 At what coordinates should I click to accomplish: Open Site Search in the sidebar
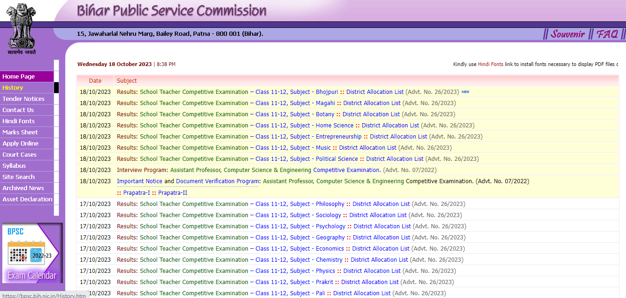click(x=27, y=177)
